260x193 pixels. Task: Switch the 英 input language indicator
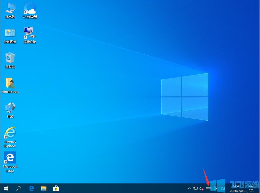tap(215, 188)
